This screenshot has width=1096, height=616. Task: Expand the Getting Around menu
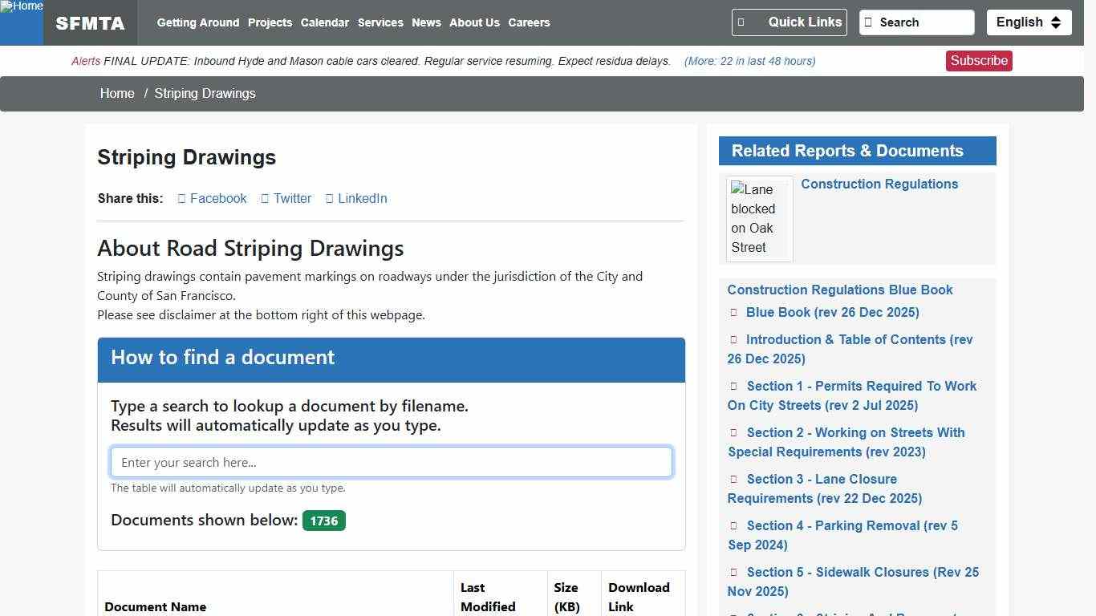[197, 22]
